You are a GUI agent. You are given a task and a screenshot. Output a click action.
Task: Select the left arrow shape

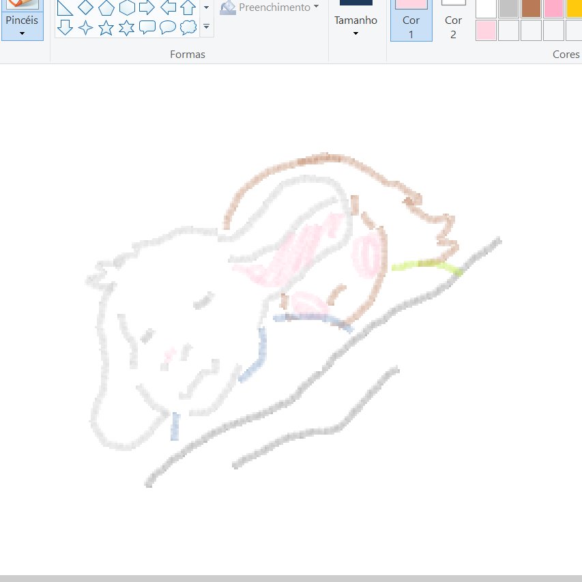168,8
